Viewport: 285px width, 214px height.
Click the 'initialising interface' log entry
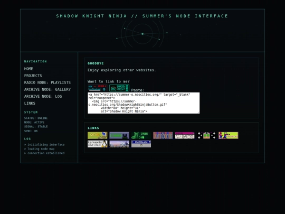(x=44, y=145)
